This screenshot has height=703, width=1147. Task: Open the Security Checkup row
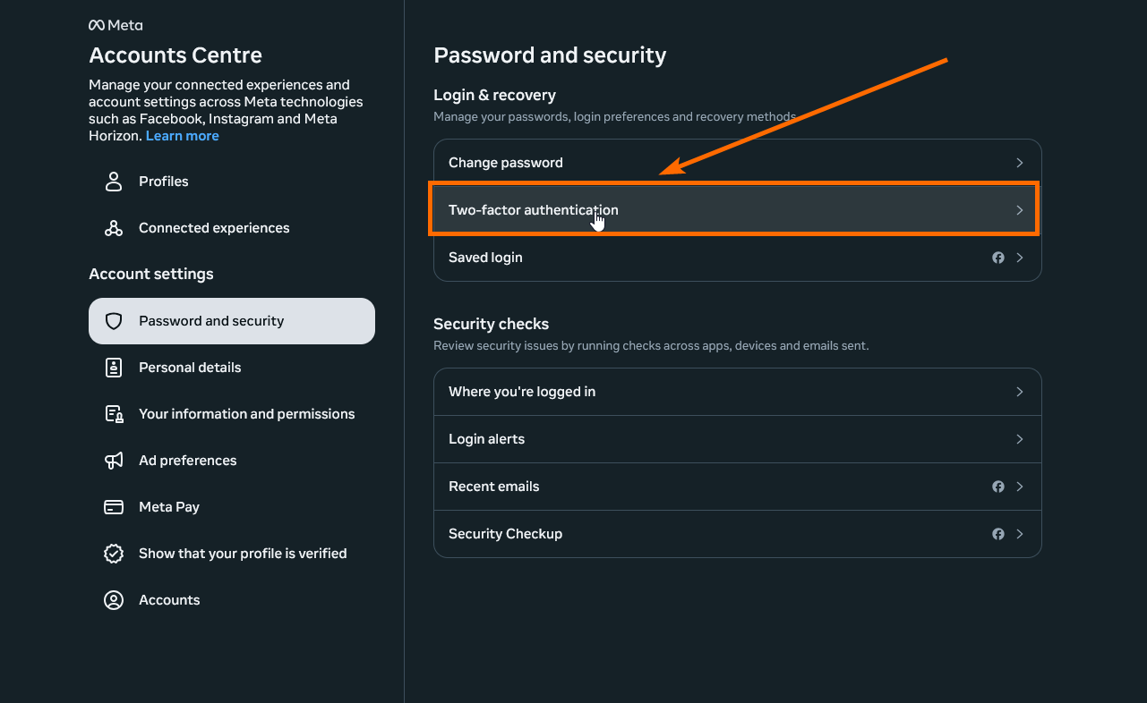pos(505,534)
